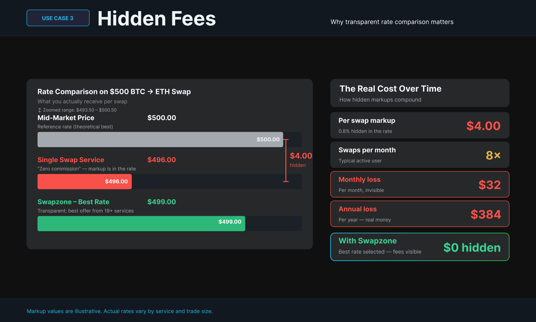This screenshot has height=322, width=536.
Task: Click the $384 annual loss figure
Action: pyautogui.click(x=486, y=214)
